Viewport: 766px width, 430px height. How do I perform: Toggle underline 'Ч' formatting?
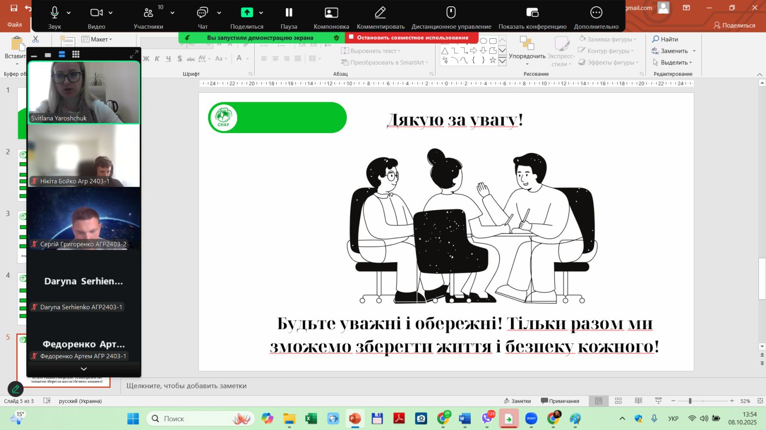tap(168, 58)
